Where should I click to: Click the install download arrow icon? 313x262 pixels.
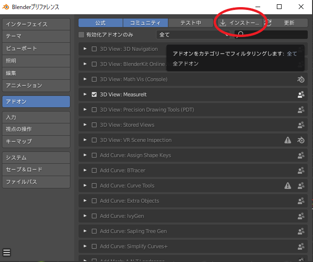[x=223, y=23]
